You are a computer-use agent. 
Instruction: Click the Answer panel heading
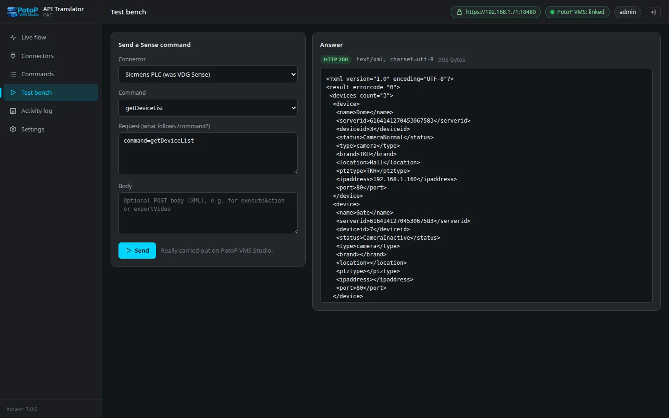click(331, 45)
